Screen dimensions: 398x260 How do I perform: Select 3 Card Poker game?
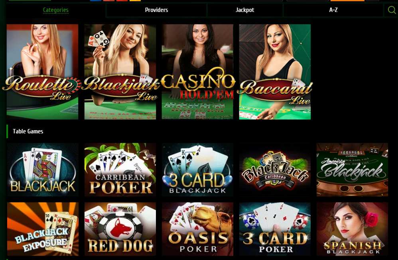pos(275,229)
